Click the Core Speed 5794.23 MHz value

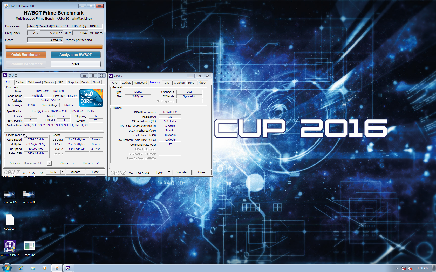[36, 139]
